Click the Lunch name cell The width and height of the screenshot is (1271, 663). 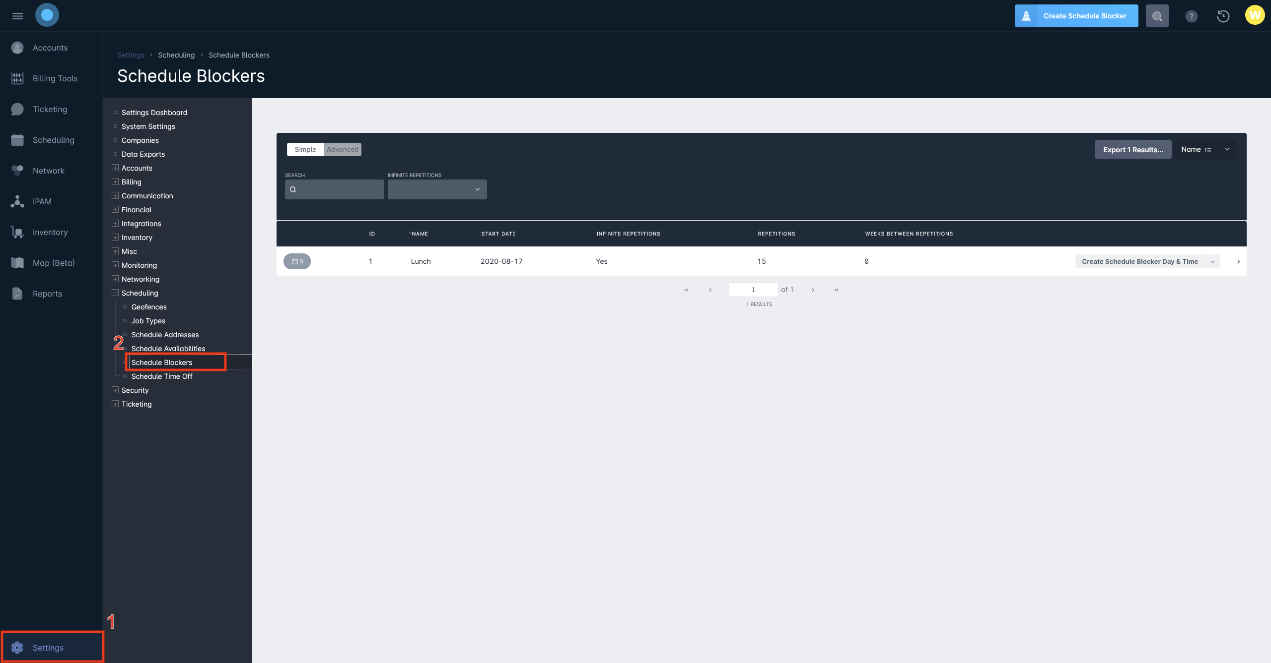(x=421, y=261)
